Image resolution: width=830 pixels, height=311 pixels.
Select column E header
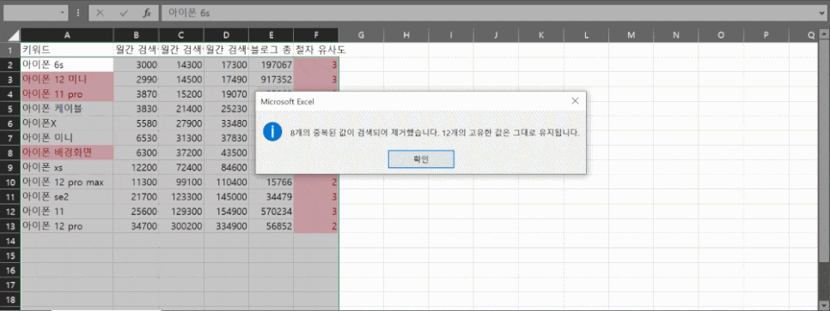271,35
